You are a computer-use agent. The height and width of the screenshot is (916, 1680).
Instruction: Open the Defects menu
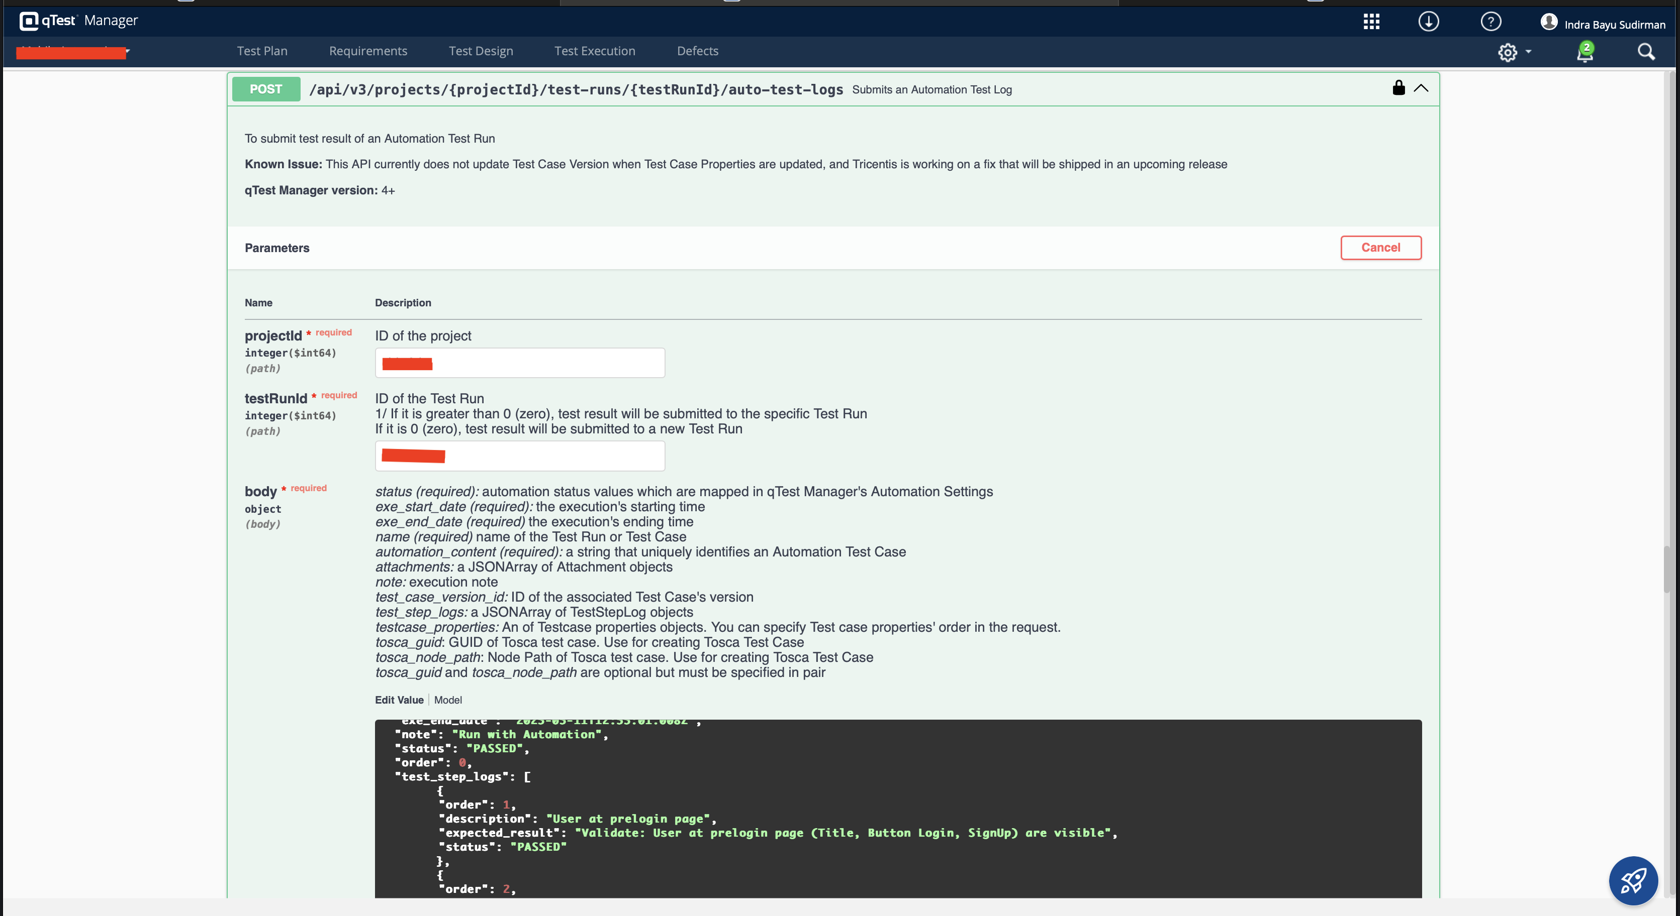[697, 50]
